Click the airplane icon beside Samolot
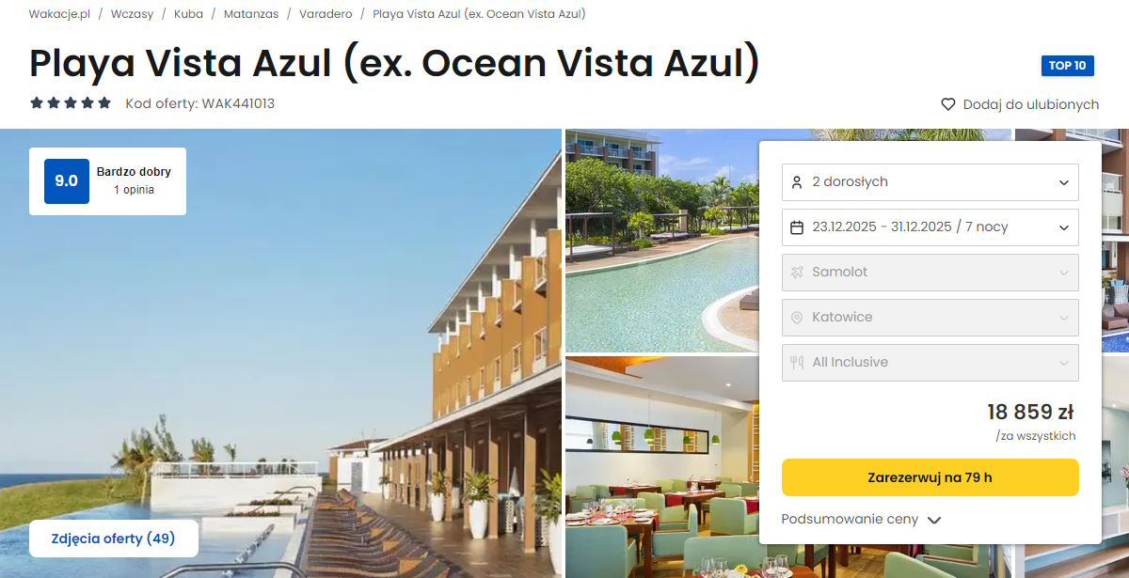Image resolution: width=1129 pixels, height=578 pixels. pos(797,273)
